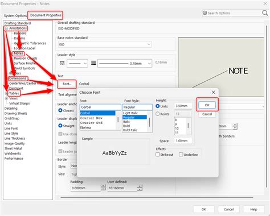Click the Space 1.00mm field
The height and width of the screenshot is (216, 270).
pyautogui.click(x=183, y=141)
